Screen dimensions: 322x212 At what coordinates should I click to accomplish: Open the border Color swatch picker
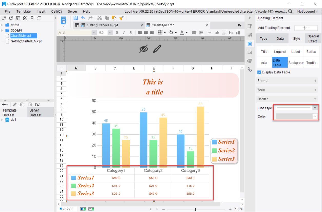[315, 116]
